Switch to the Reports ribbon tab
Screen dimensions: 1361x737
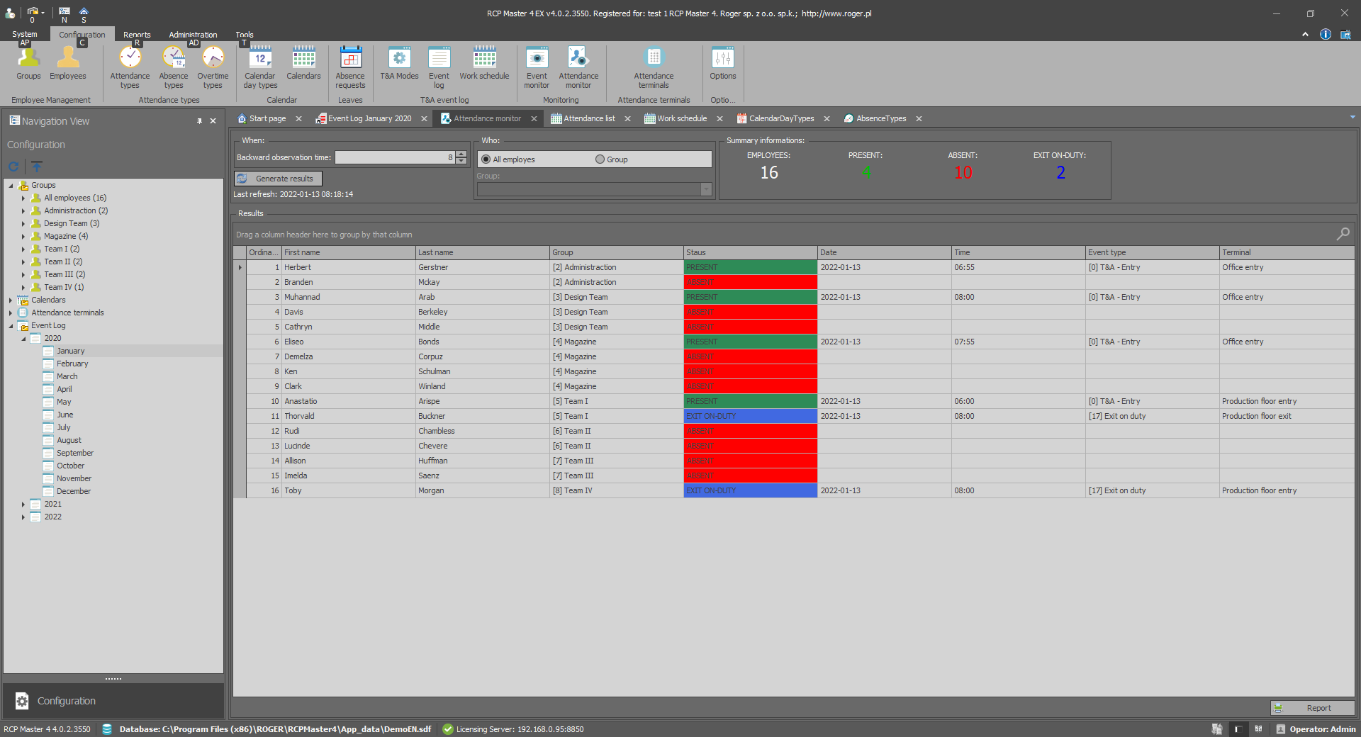tap(137, 34)
